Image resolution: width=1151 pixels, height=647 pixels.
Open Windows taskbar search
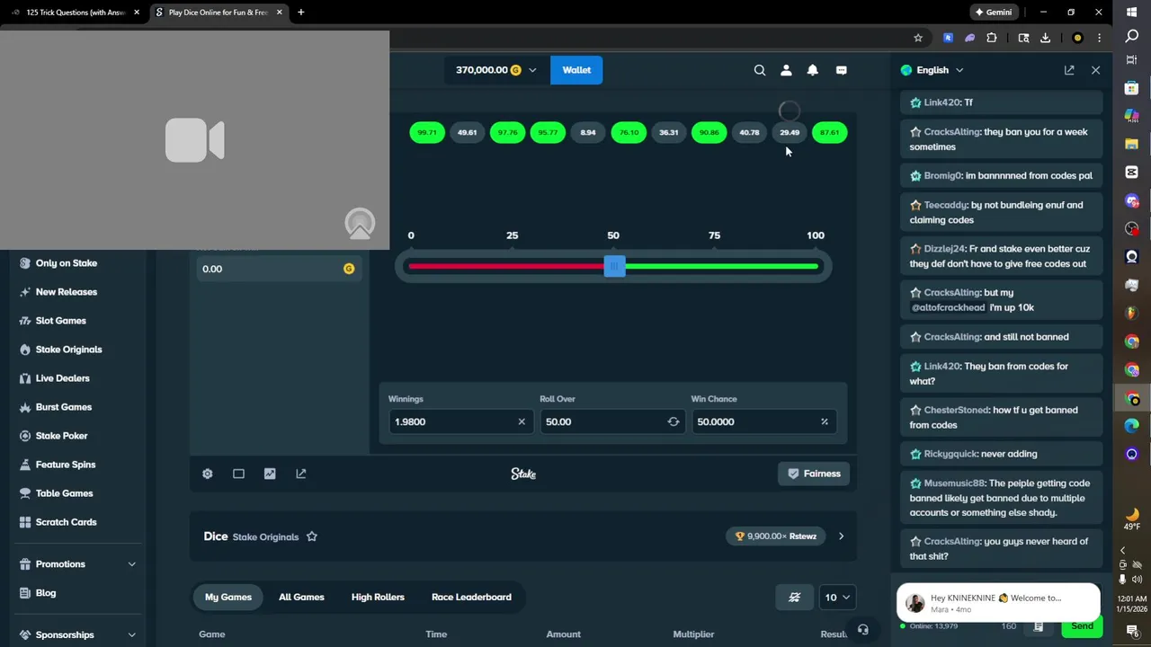click(1132, 36)
